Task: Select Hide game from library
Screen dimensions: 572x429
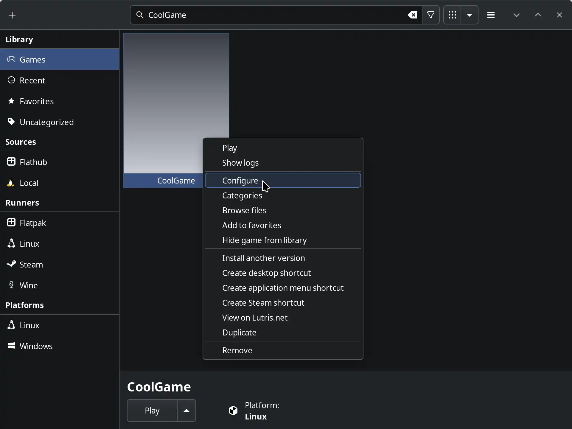Action: tap(264, 240)
